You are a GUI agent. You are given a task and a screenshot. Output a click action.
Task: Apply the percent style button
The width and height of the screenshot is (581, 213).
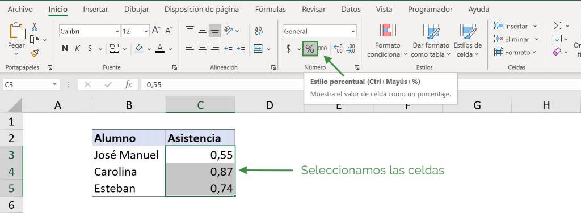[x=310, y=49]
